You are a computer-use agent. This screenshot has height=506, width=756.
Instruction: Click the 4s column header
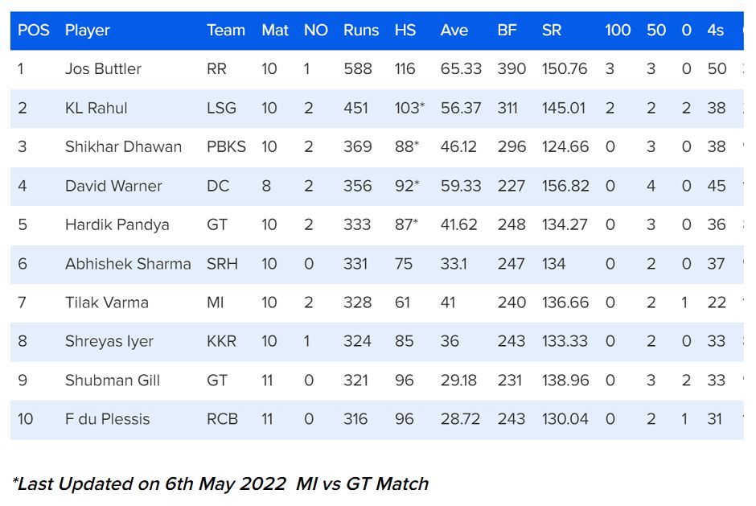(x=715, y=31)
